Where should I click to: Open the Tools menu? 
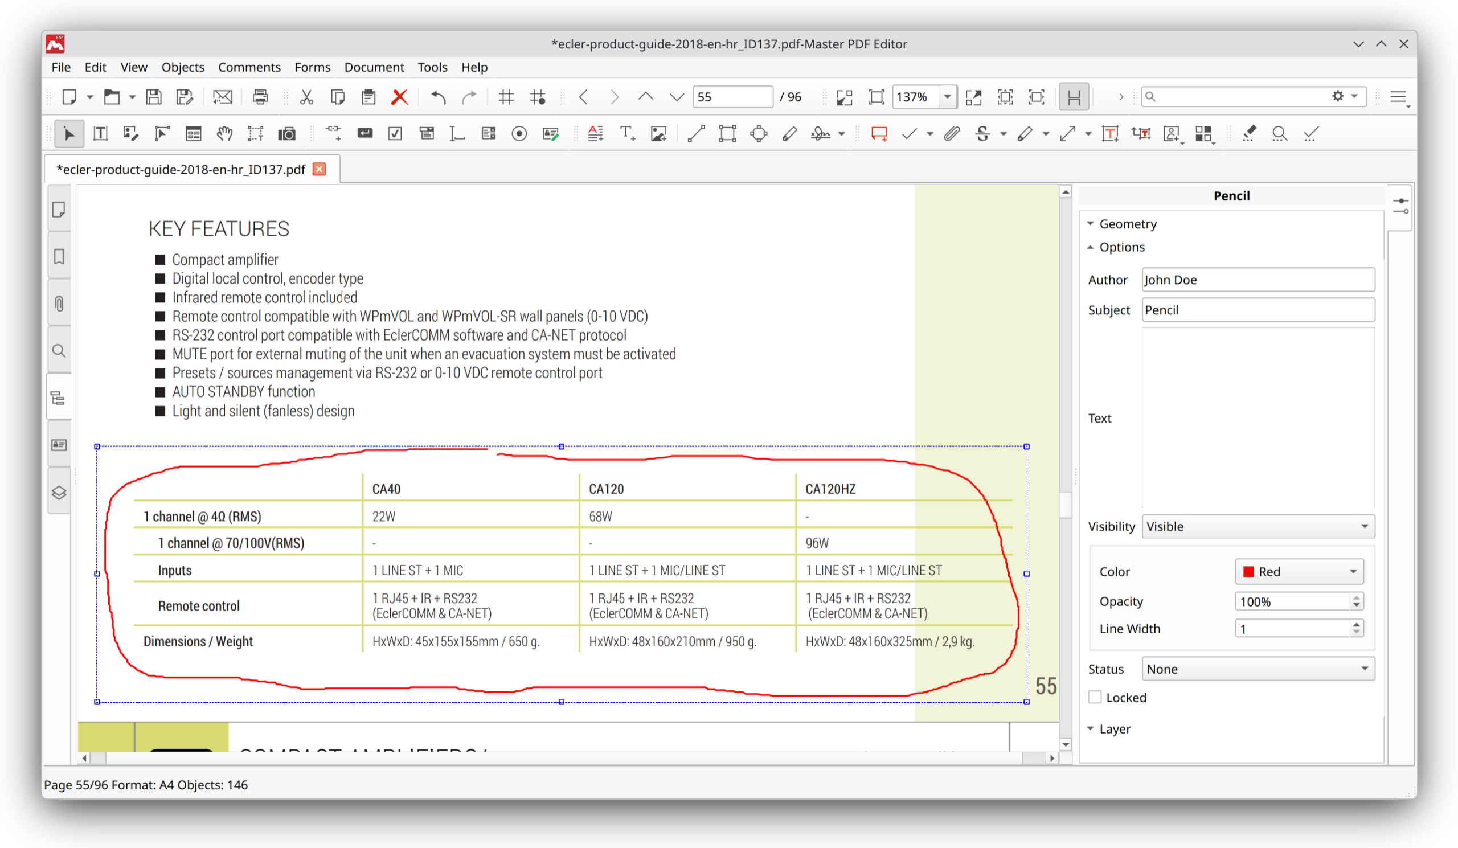pyautogui.click(x=432, y=67)
